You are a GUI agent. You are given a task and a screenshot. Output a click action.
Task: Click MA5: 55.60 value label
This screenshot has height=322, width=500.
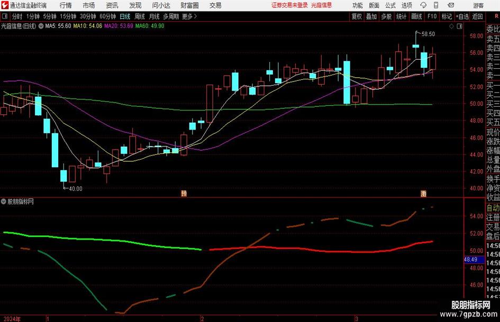58,26
